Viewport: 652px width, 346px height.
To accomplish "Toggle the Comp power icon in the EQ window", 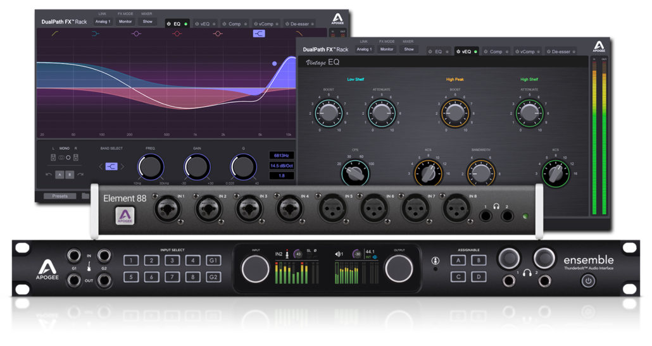I will point(225,23).
